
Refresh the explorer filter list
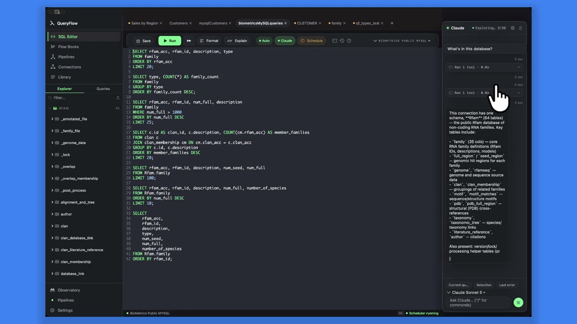118,98
